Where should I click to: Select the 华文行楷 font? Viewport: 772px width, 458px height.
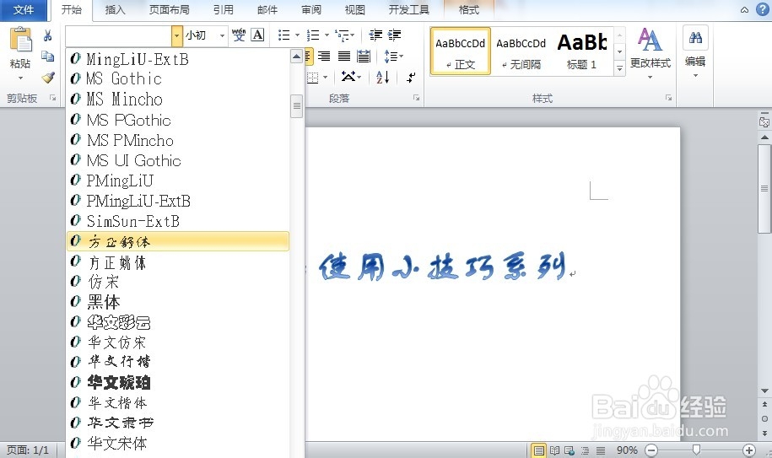tap(178, 362)
